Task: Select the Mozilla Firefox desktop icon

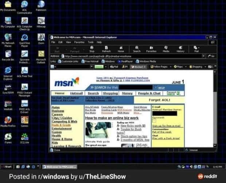Action: 8,121
